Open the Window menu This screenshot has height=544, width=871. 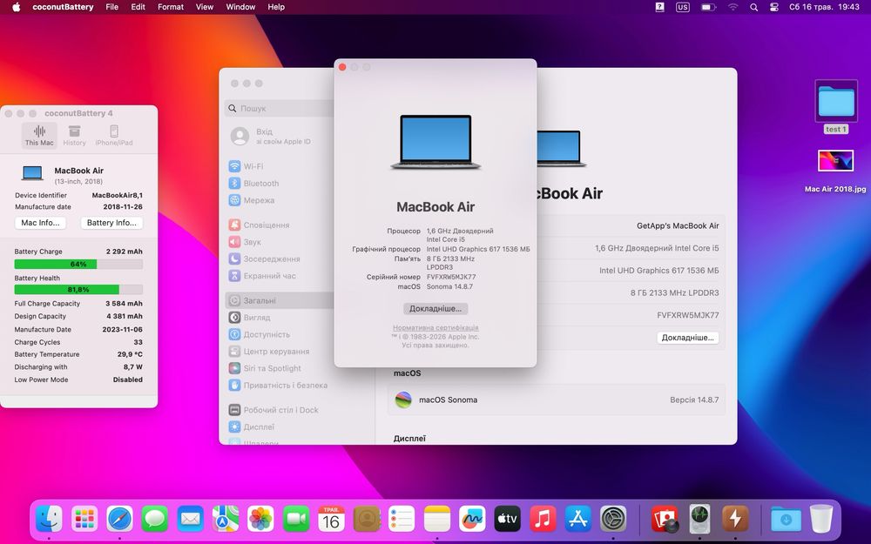240,7
